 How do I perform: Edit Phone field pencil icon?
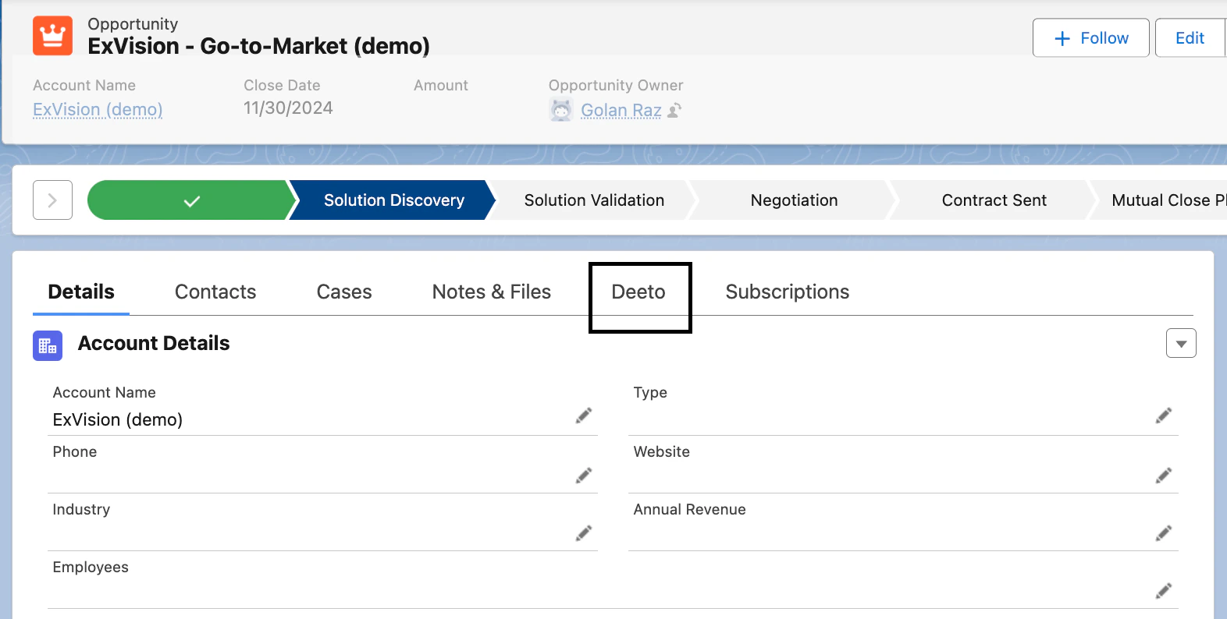click(x=584, y=476)
